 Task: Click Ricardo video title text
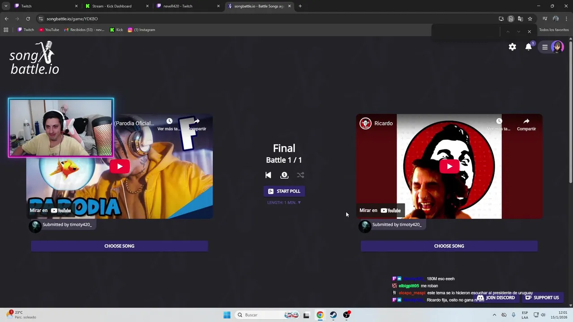point(384,123)
